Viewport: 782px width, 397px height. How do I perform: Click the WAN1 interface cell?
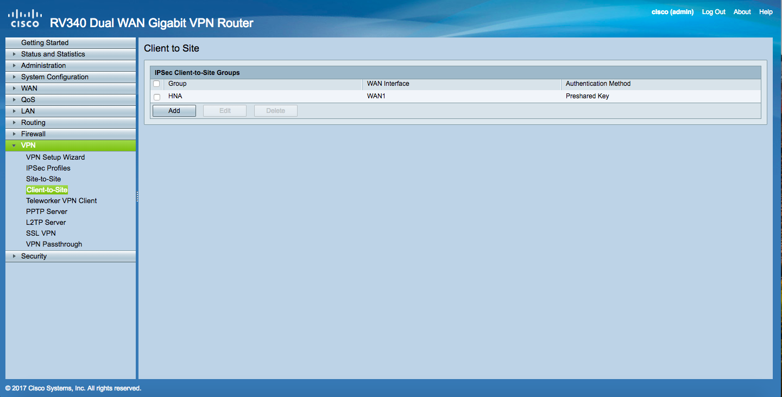377,96
